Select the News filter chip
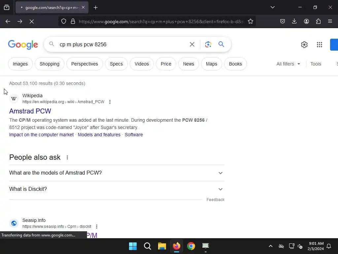 coord(188,64)
